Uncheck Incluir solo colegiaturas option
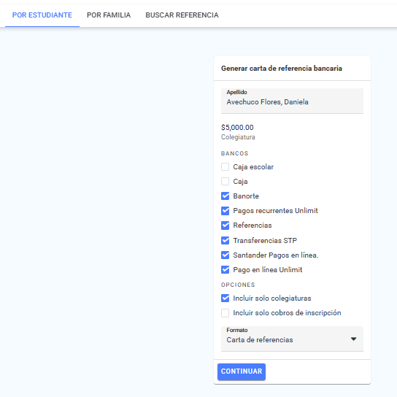Image resolution: width=397 pixels, height=397 pixels. point(225,298)
